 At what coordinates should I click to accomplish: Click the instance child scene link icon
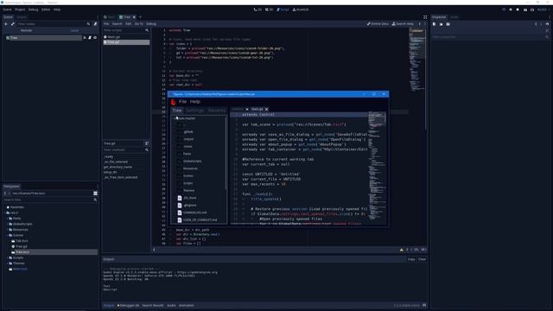point(13,24)
